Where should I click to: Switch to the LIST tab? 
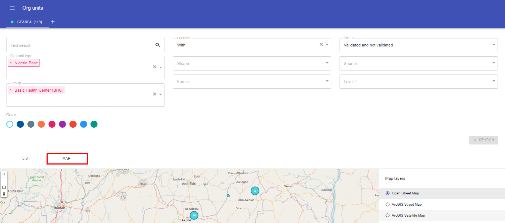click(26, 159)
